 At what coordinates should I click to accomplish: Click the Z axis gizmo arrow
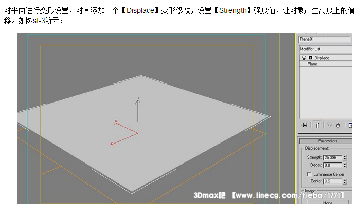click(x=138, y=101)
